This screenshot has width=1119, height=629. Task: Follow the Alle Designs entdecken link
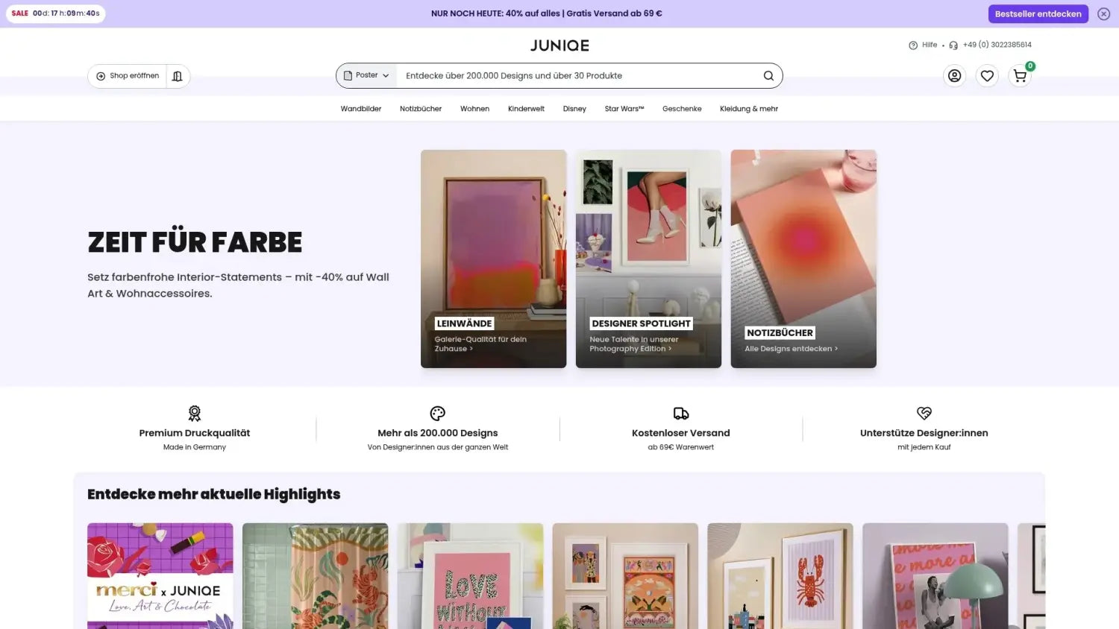(791, 349)
